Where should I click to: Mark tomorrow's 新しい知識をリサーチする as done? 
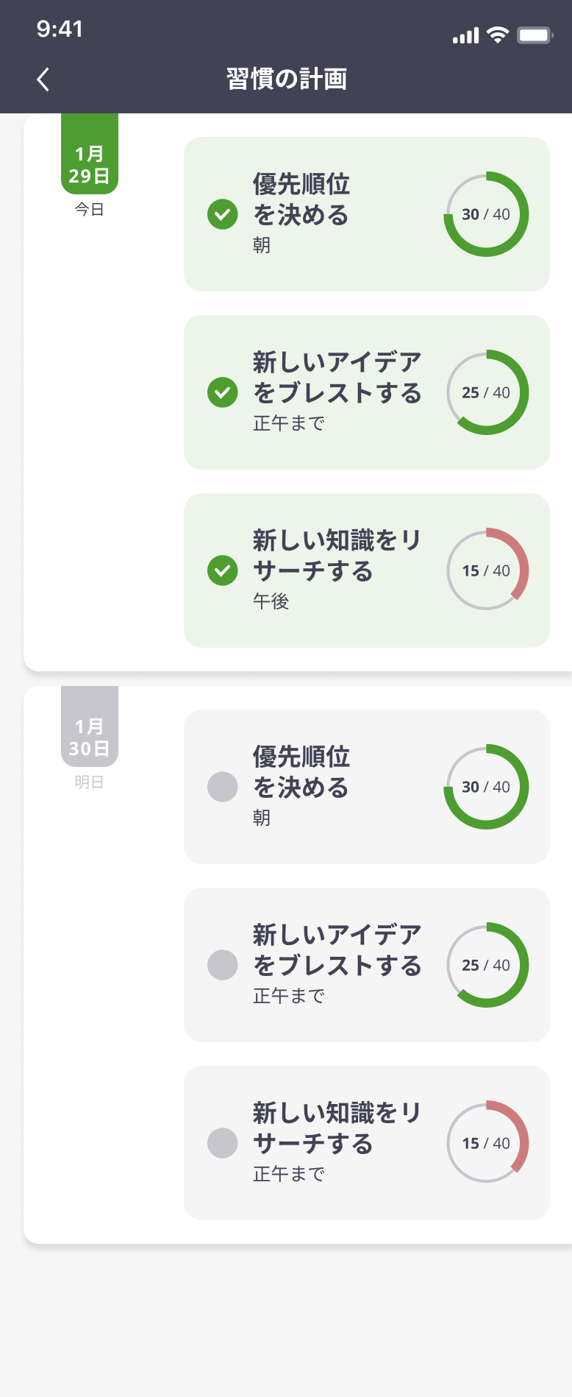click(222, 1143)
